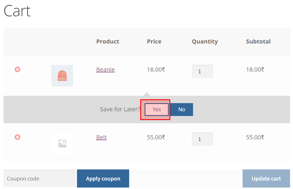The width and height of the screenshot is (293, 189).
Task: Open the Belt product link
Action: (x=101, y=137)
